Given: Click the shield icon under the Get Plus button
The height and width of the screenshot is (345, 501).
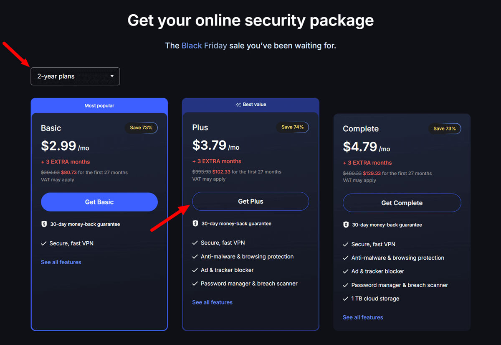Looking at the screenshot, I should 195,223.
